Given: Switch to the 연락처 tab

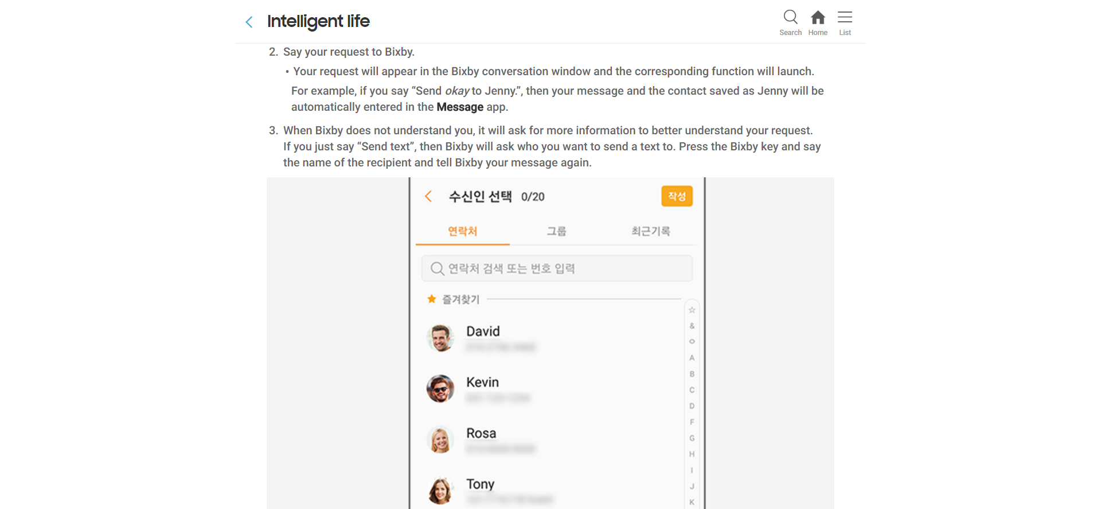Looking at the screenshot, I should (463, 231).
